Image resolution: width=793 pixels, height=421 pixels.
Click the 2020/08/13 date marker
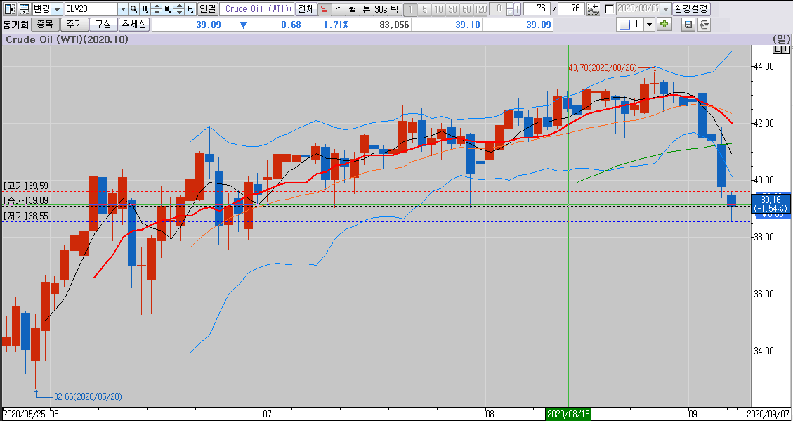(x=568, y=415)
